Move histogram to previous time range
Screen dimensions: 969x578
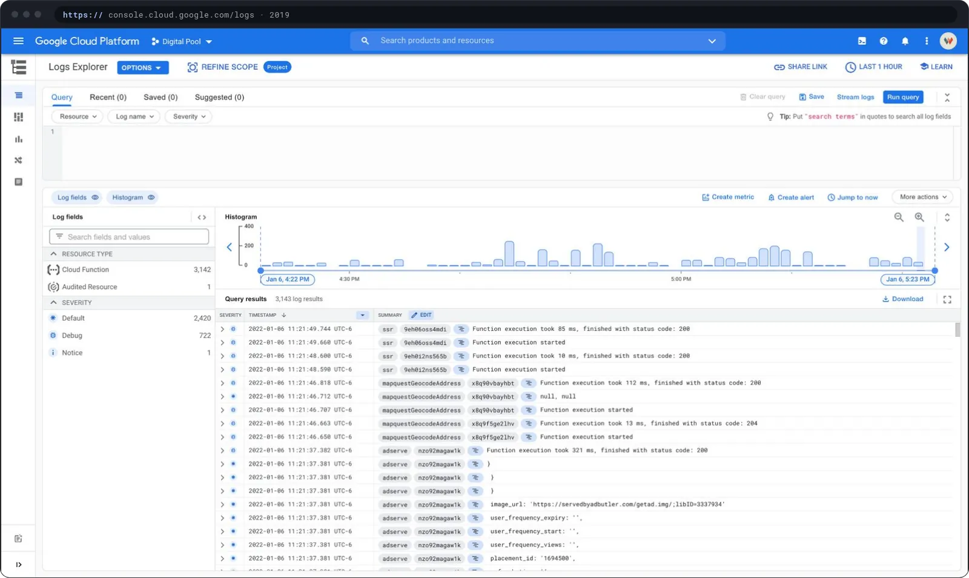point(229,247)
